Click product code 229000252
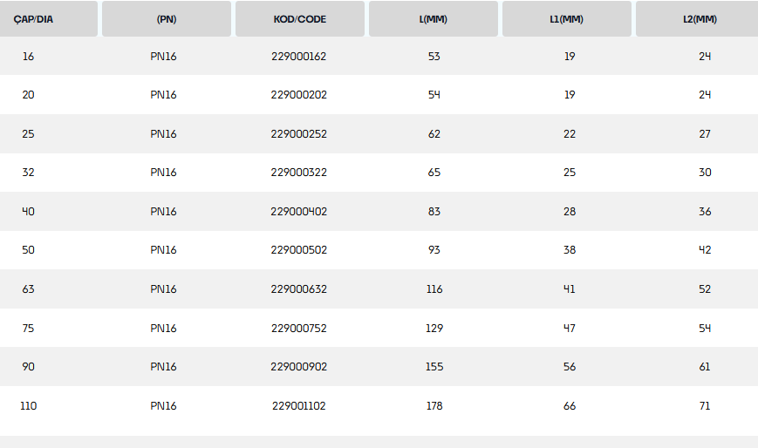758x448 pixels. (x=299, y=134)
